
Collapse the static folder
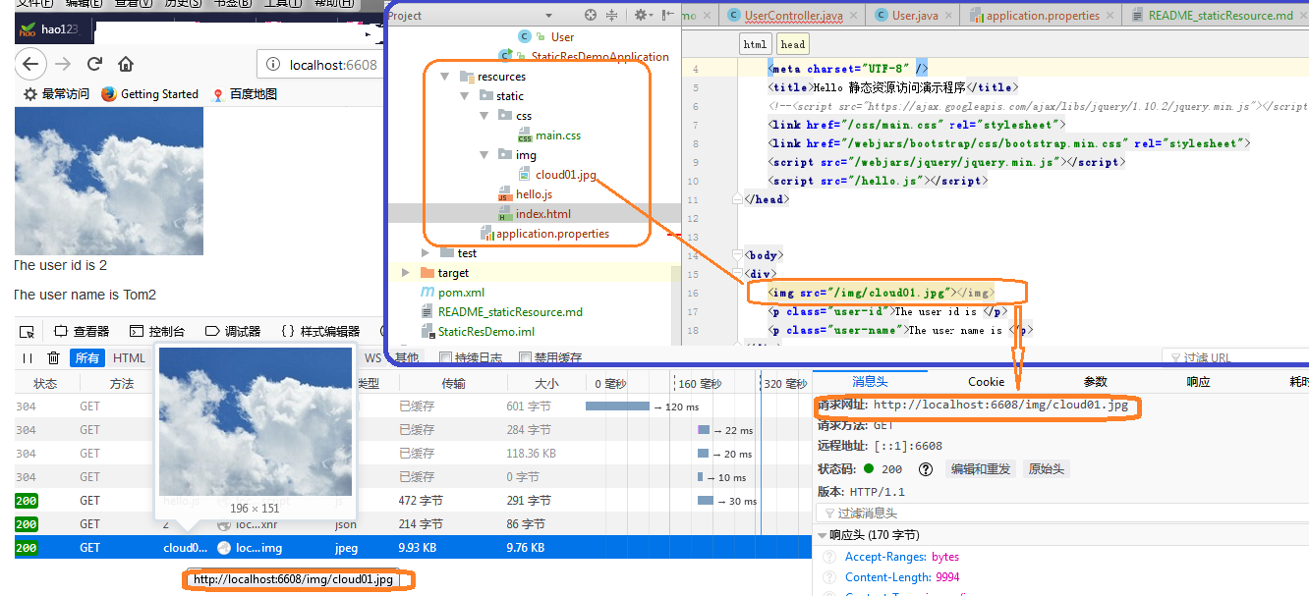click(464, 96)
